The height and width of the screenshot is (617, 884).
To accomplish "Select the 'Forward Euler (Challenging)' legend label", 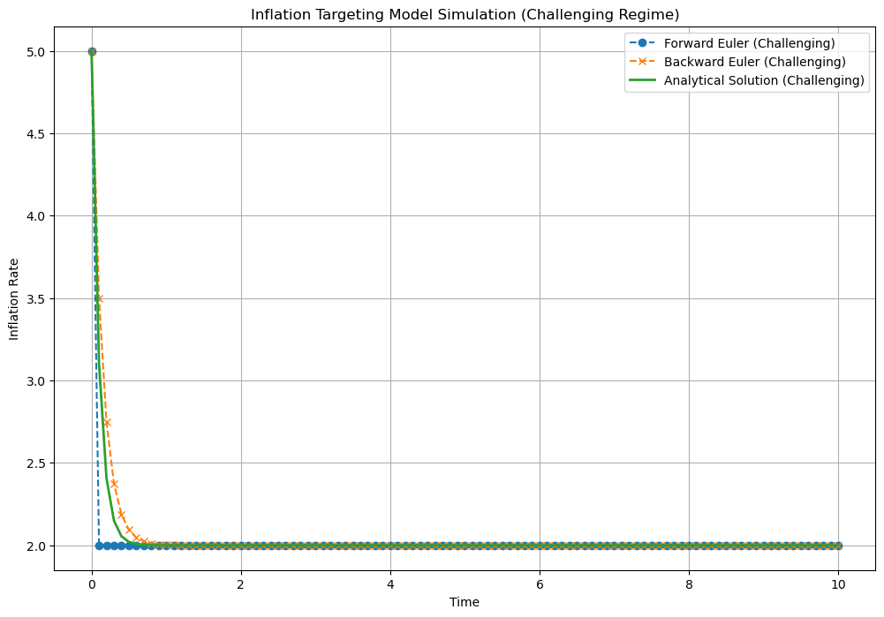I will tap(749, 43).
